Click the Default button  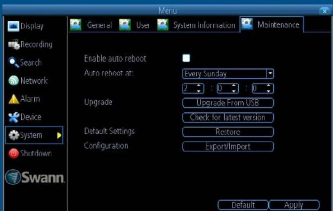pyautogui.click(x=243, y=205)
